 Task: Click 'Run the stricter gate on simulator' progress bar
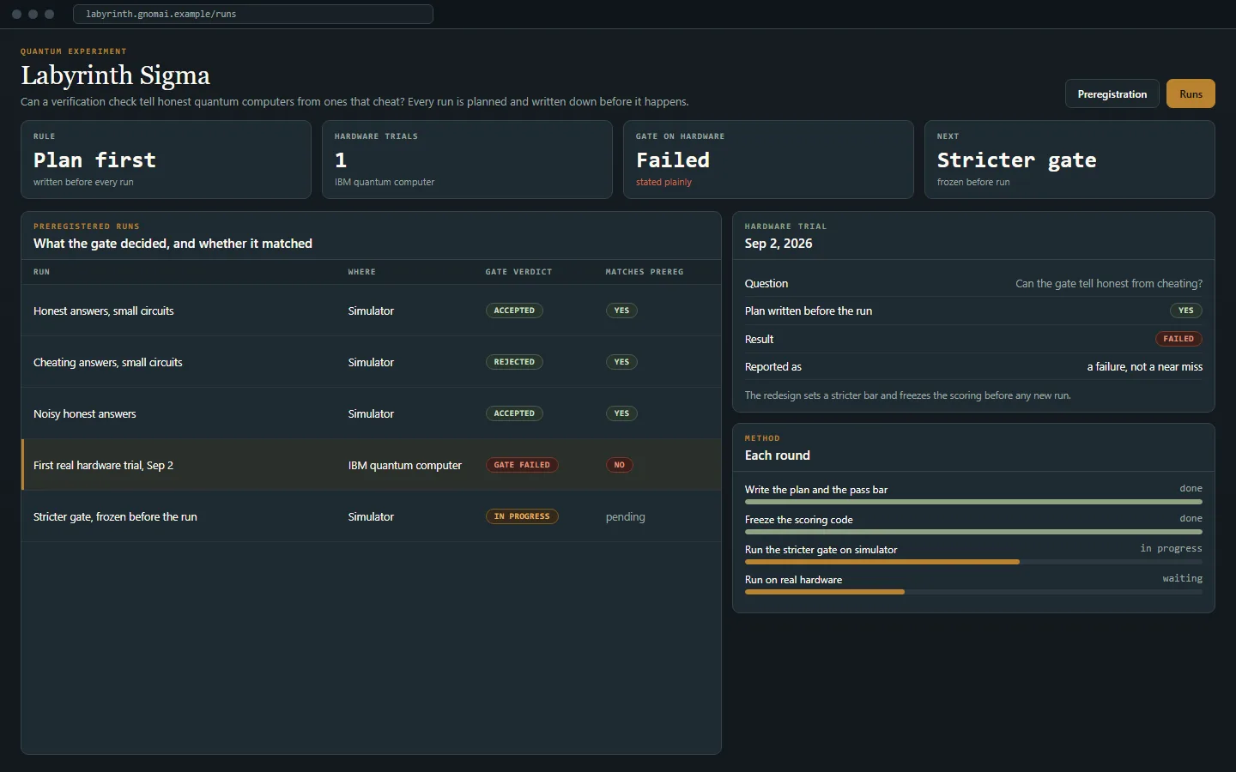click(973, 562)
